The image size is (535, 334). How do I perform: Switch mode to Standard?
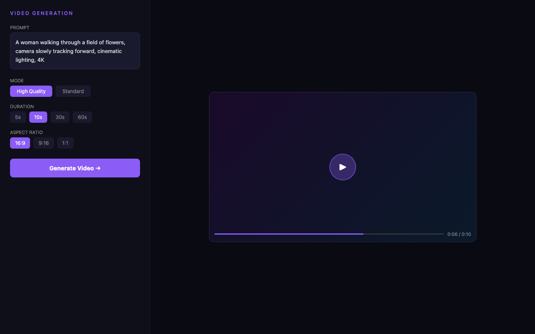(73, 91)
